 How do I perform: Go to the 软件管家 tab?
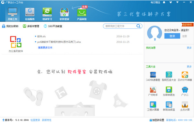[x=64, y=14]
